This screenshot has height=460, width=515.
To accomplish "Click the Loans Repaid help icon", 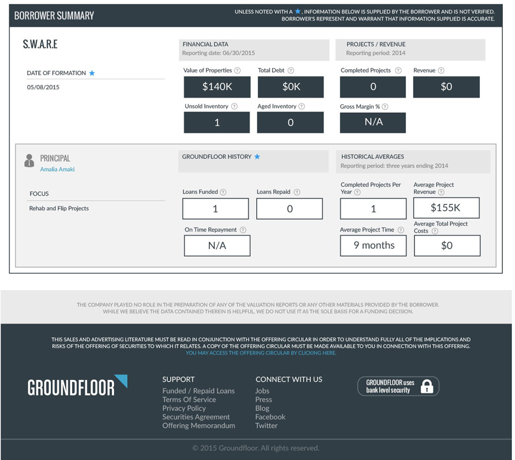I will coord(296,192).
